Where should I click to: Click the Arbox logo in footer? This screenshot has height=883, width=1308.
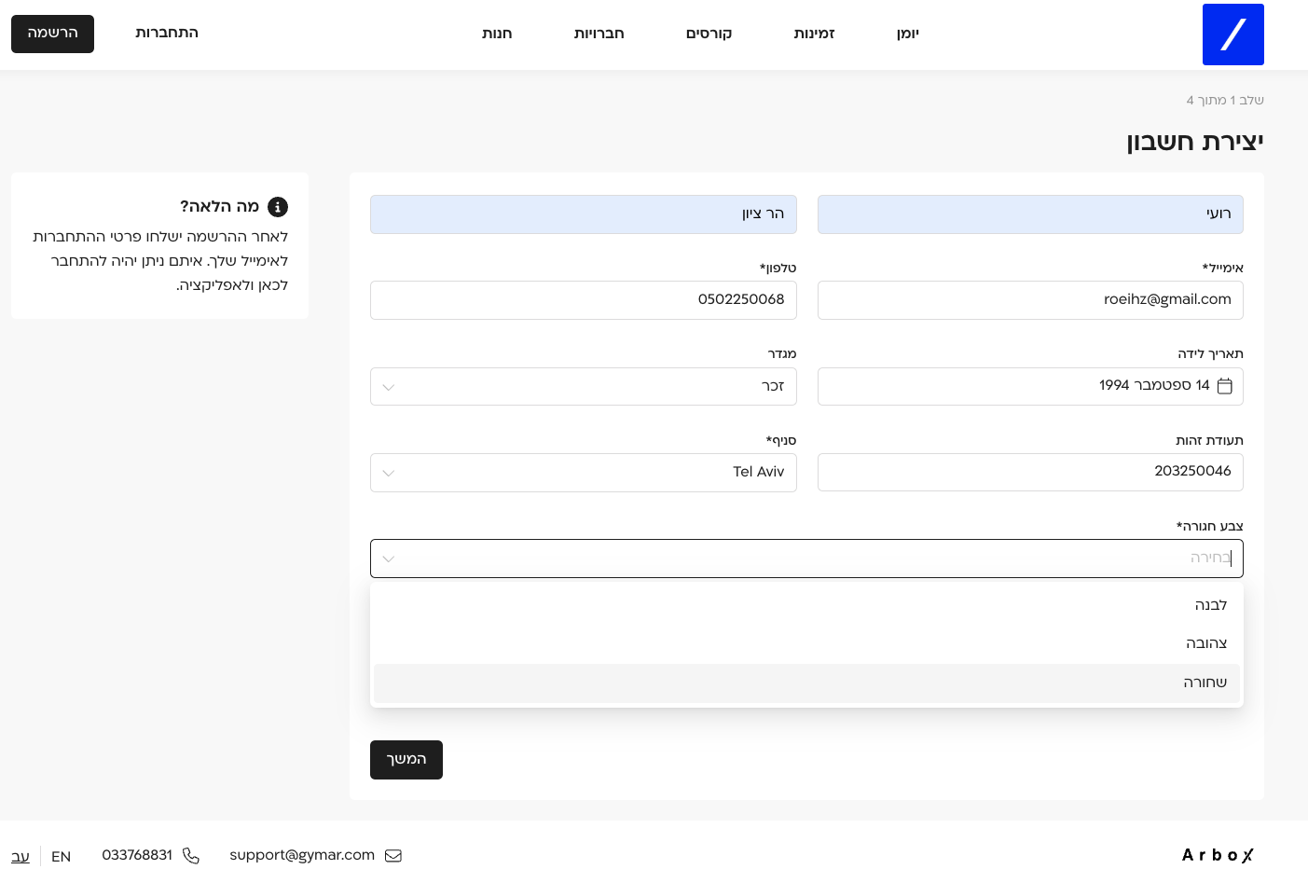click(1218, 855)
